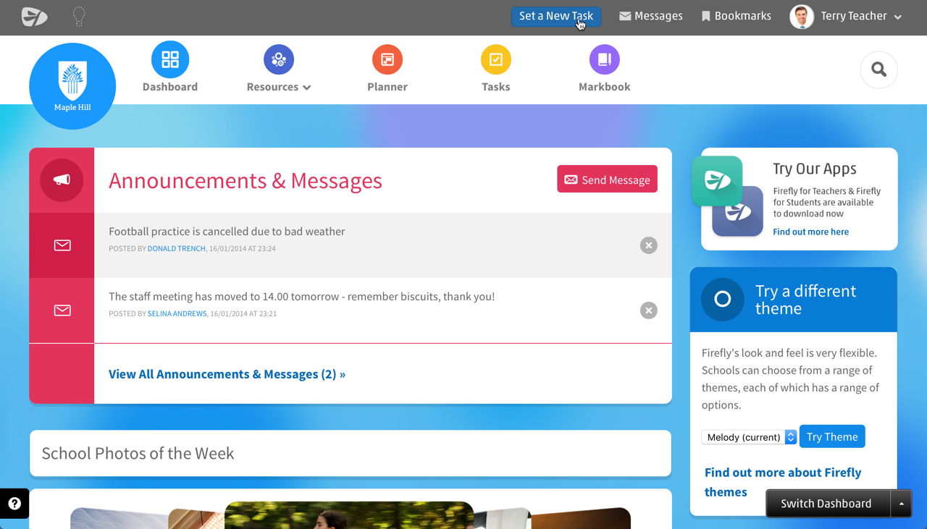Viewport: 927px width, 529px height.
Task: Click Send Message button
Action: pos(607,179)
